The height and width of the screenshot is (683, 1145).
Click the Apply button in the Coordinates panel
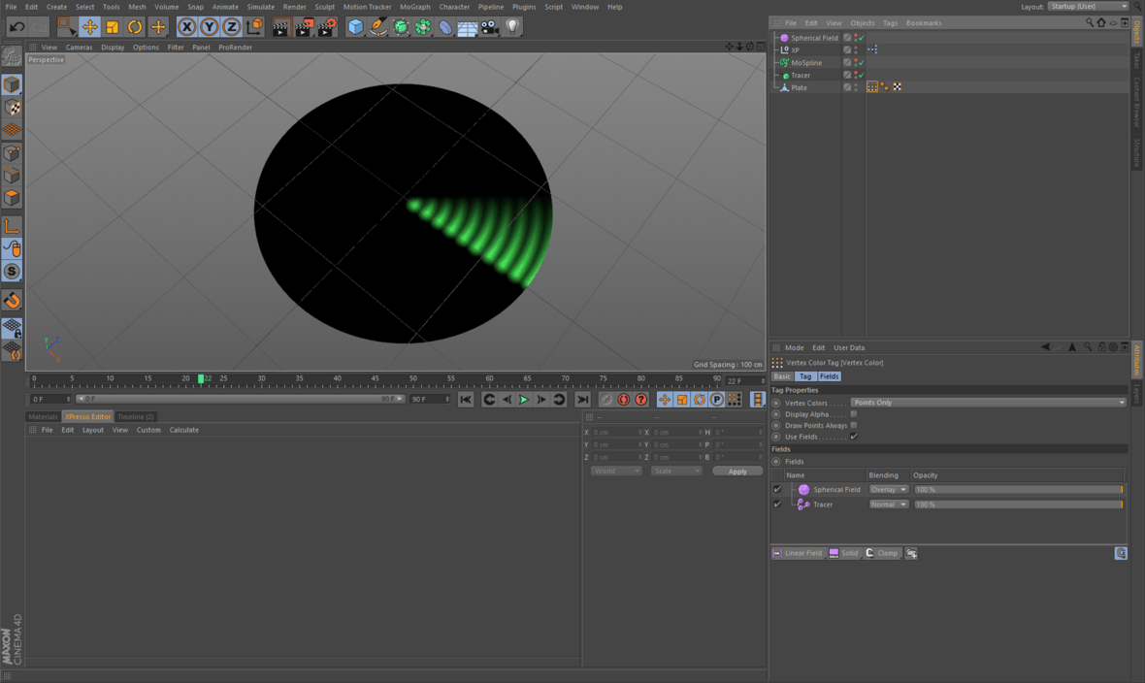tap(737, 471)
